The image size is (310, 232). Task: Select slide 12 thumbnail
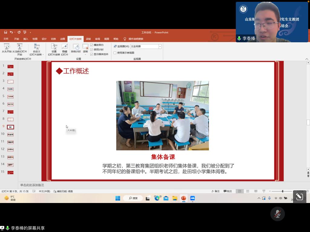11,150
